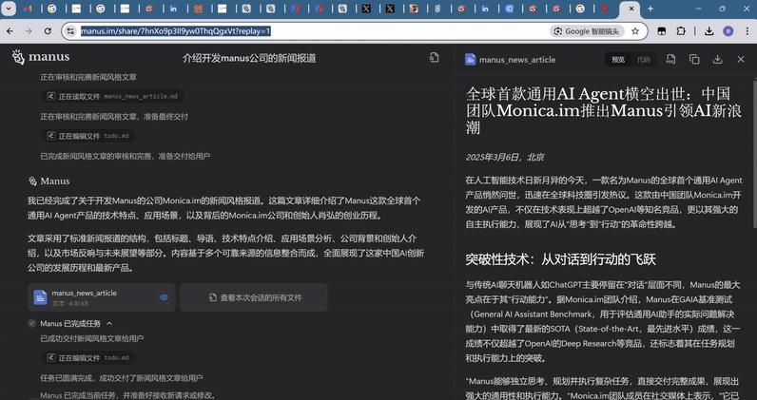Viewport: 757px width, 400px height.
Task: Open Google 智能镜头 lens search
Action: 587,31
